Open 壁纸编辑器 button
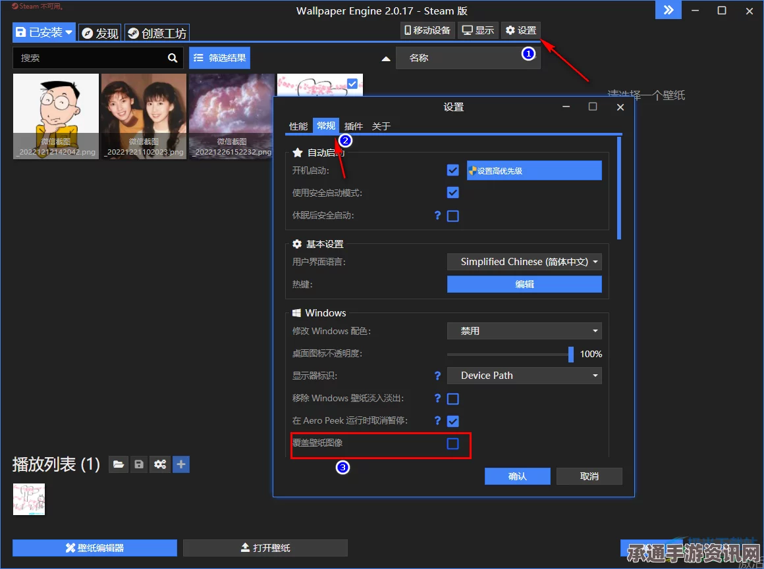764x569 pixels. click(95, 547)
